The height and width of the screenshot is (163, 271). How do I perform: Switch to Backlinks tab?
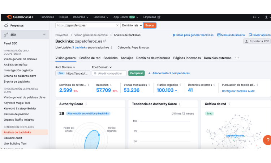pyautogui.click(x=111, y=58)
